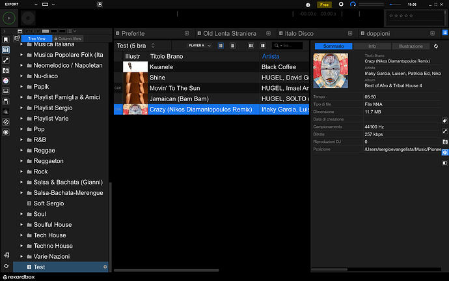Click the Histories clock icon in sidebar

click(x=6, y=122)
